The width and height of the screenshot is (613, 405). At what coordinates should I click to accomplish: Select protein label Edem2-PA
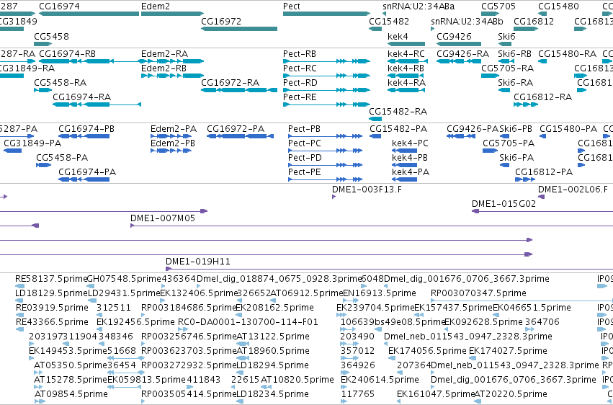click(x=174, y=128)
